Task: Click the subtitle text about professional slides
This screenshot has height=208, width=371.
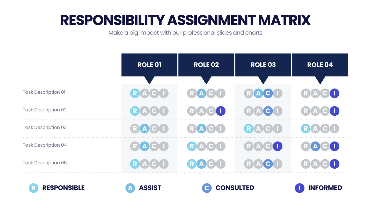Action: (185, 33)
